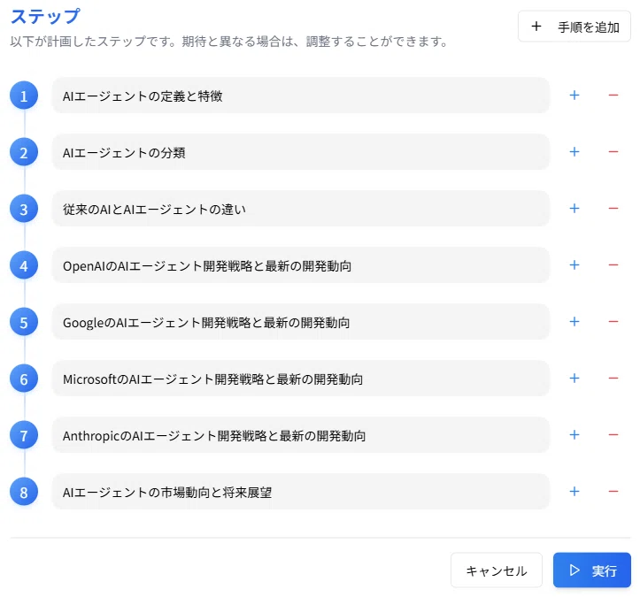Edit the Google development strategy step field
This screenshot has width=640, height=597.
301,322
